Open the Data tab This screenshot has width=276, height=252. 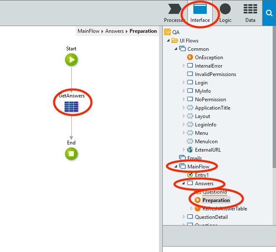pos(250,13)
